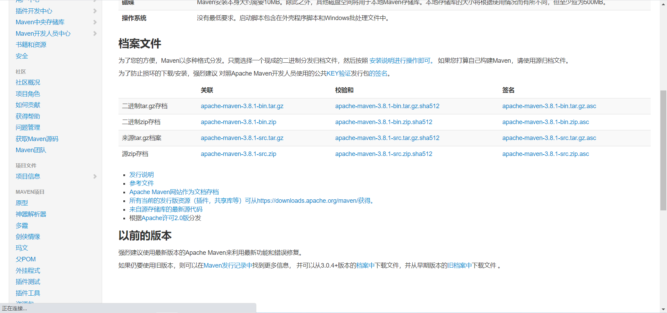Download apache-maven-3.8.1-bin.zip
Screen dimensions: 667x313
tap(239, 122)
